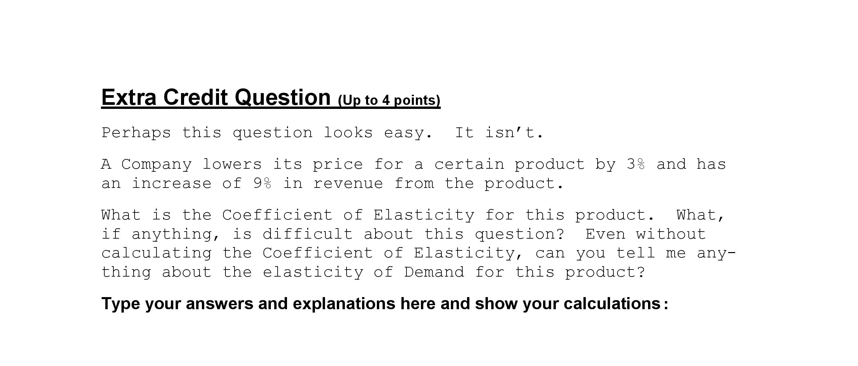This screenshot has height=366, width=858.
Task: Click the sentence "Perhaps this question looks easy."
Action: 266,133
